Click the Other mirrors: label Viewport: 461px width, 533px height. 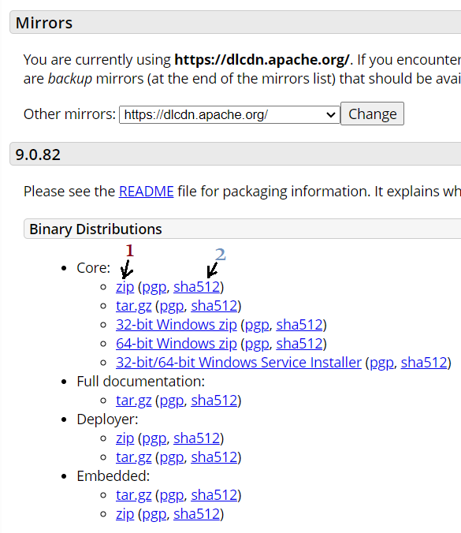(x=69, y=114)
